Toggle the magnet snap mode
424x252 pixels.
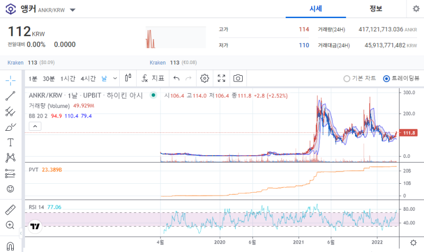10,246
